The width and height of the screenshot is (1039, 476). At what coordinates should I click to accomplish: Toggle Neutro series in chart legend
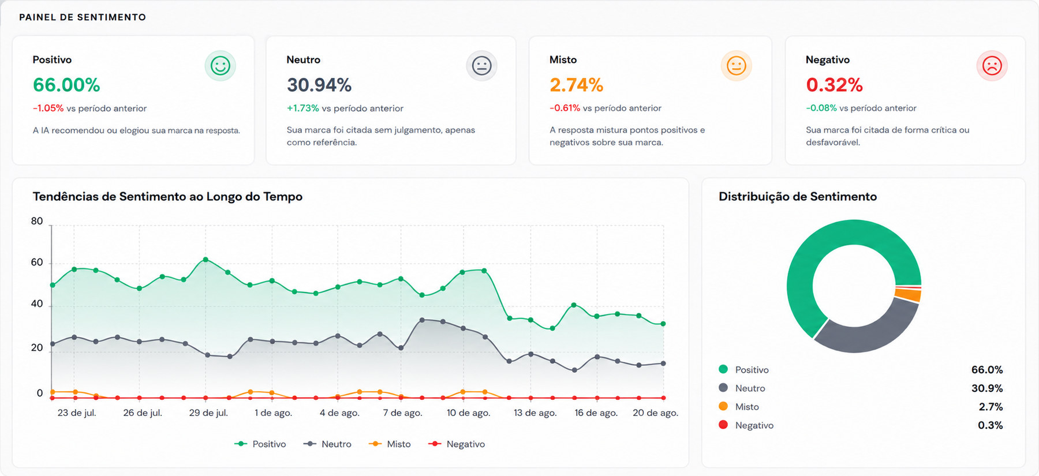point(327,444)
